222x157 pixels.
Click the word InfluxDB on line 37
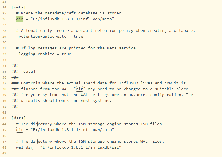coord(129,83)
